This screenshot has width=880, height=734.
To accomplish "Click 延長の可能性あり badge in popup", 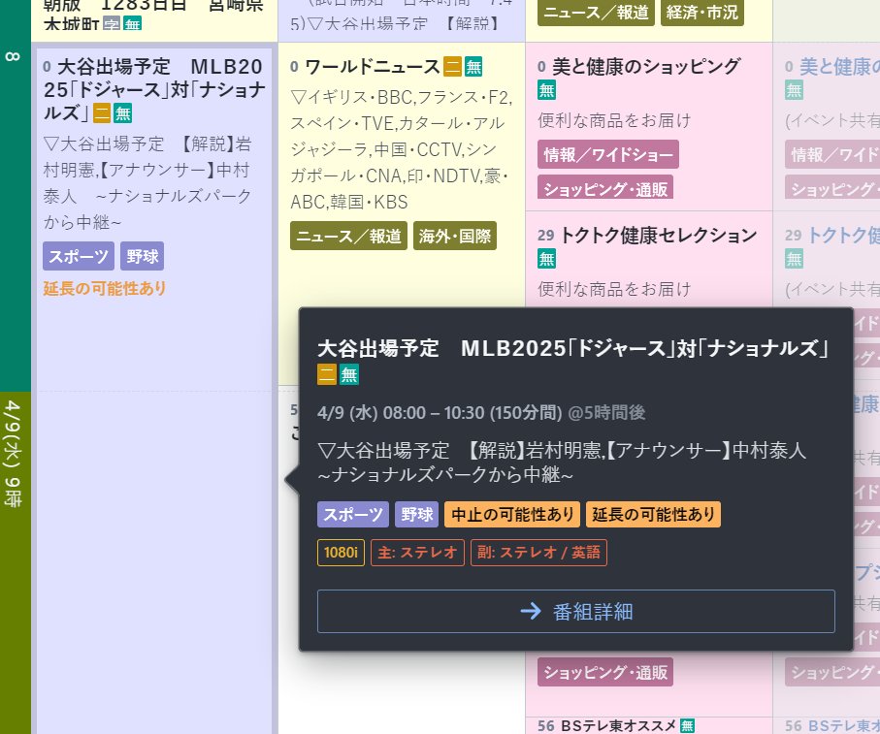I will click(x=653, y=514).
